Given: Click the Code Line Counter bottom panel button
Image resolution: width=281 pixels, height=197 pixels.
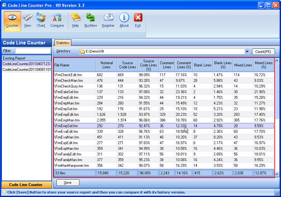Looking at the screenshot, I should pos(27,185).
